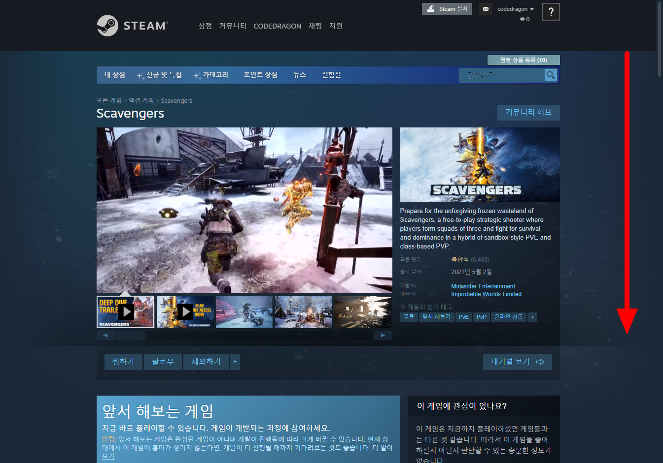Click the Steam 설치 button
This screenshot has height=463, width=663.
coord(447,9)
